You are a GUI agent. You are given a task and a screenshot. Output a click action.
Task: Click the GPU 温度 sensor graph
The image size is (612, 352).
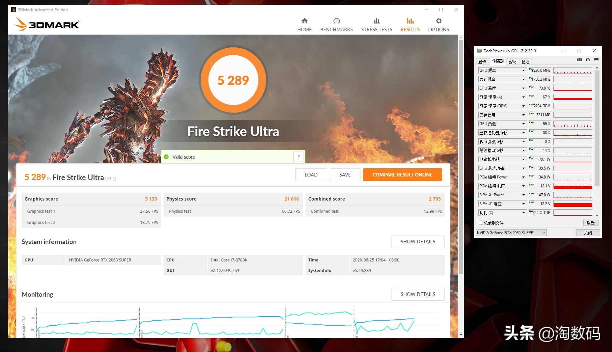573,88
